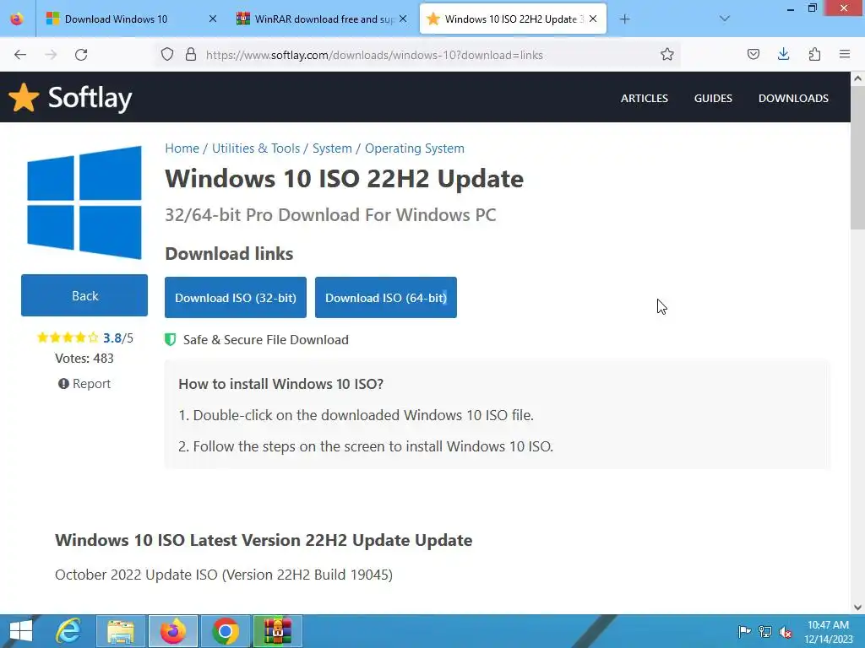Click the Firefox View icon in tab bar

pos(17,19)
